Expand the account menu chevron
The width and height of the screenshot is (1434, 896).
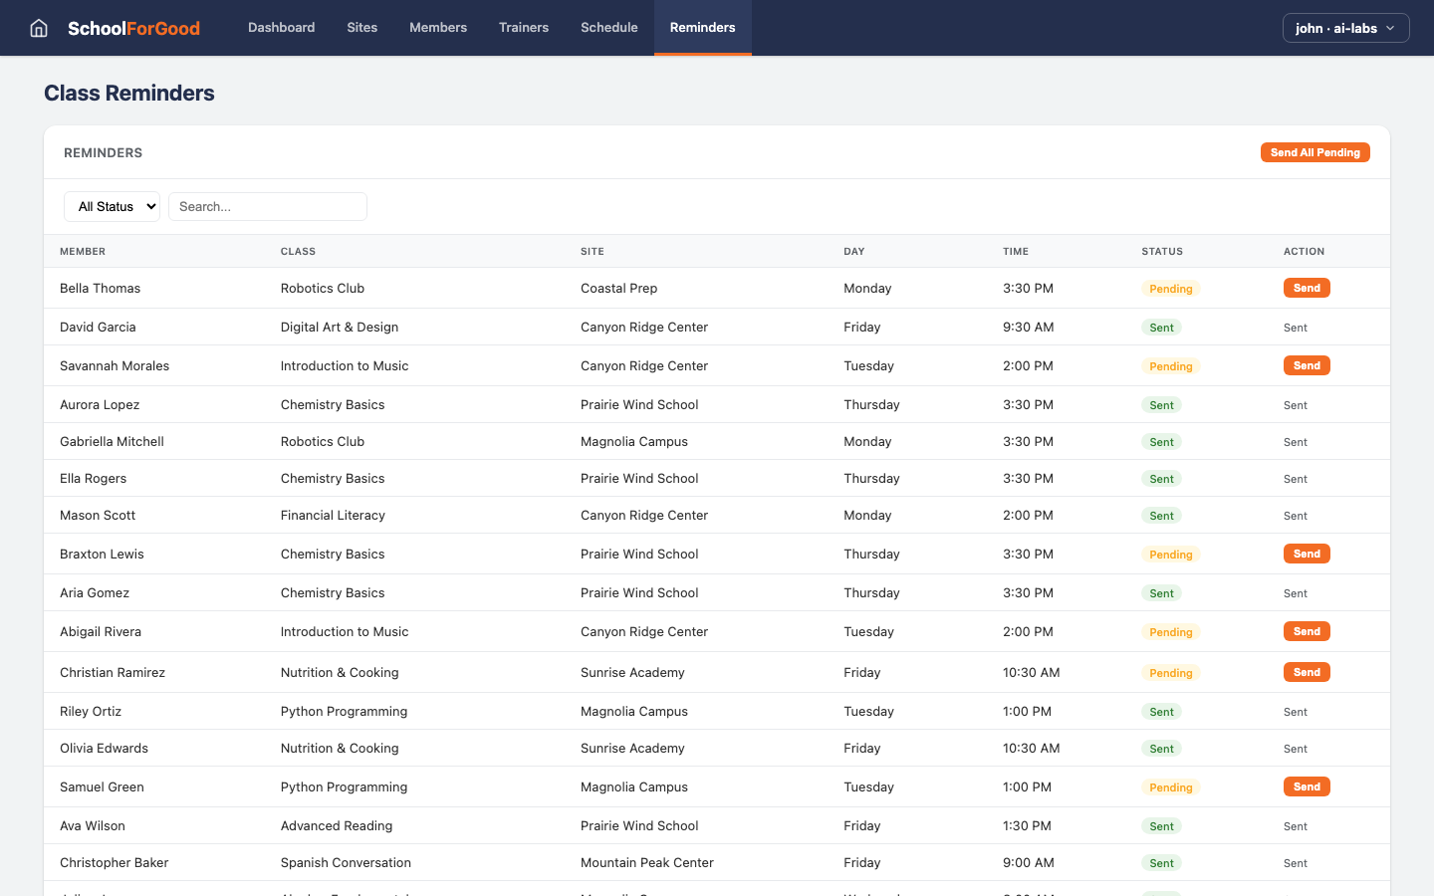pyautogui.click(x=1390, y=28)
